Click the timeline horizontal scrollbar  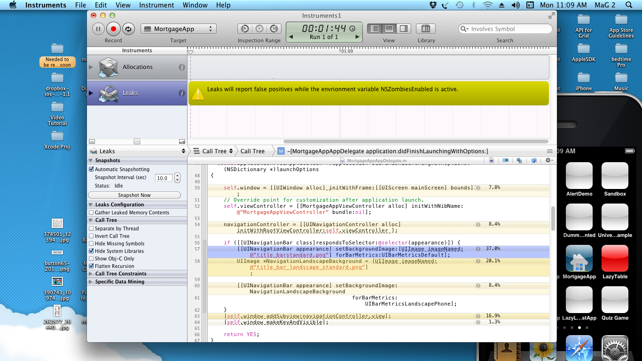click(x=415, y=141)
